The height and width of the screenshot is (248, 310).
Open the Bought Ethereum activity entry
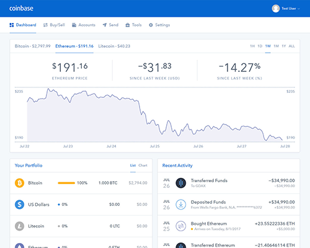(x=229, y=226)
